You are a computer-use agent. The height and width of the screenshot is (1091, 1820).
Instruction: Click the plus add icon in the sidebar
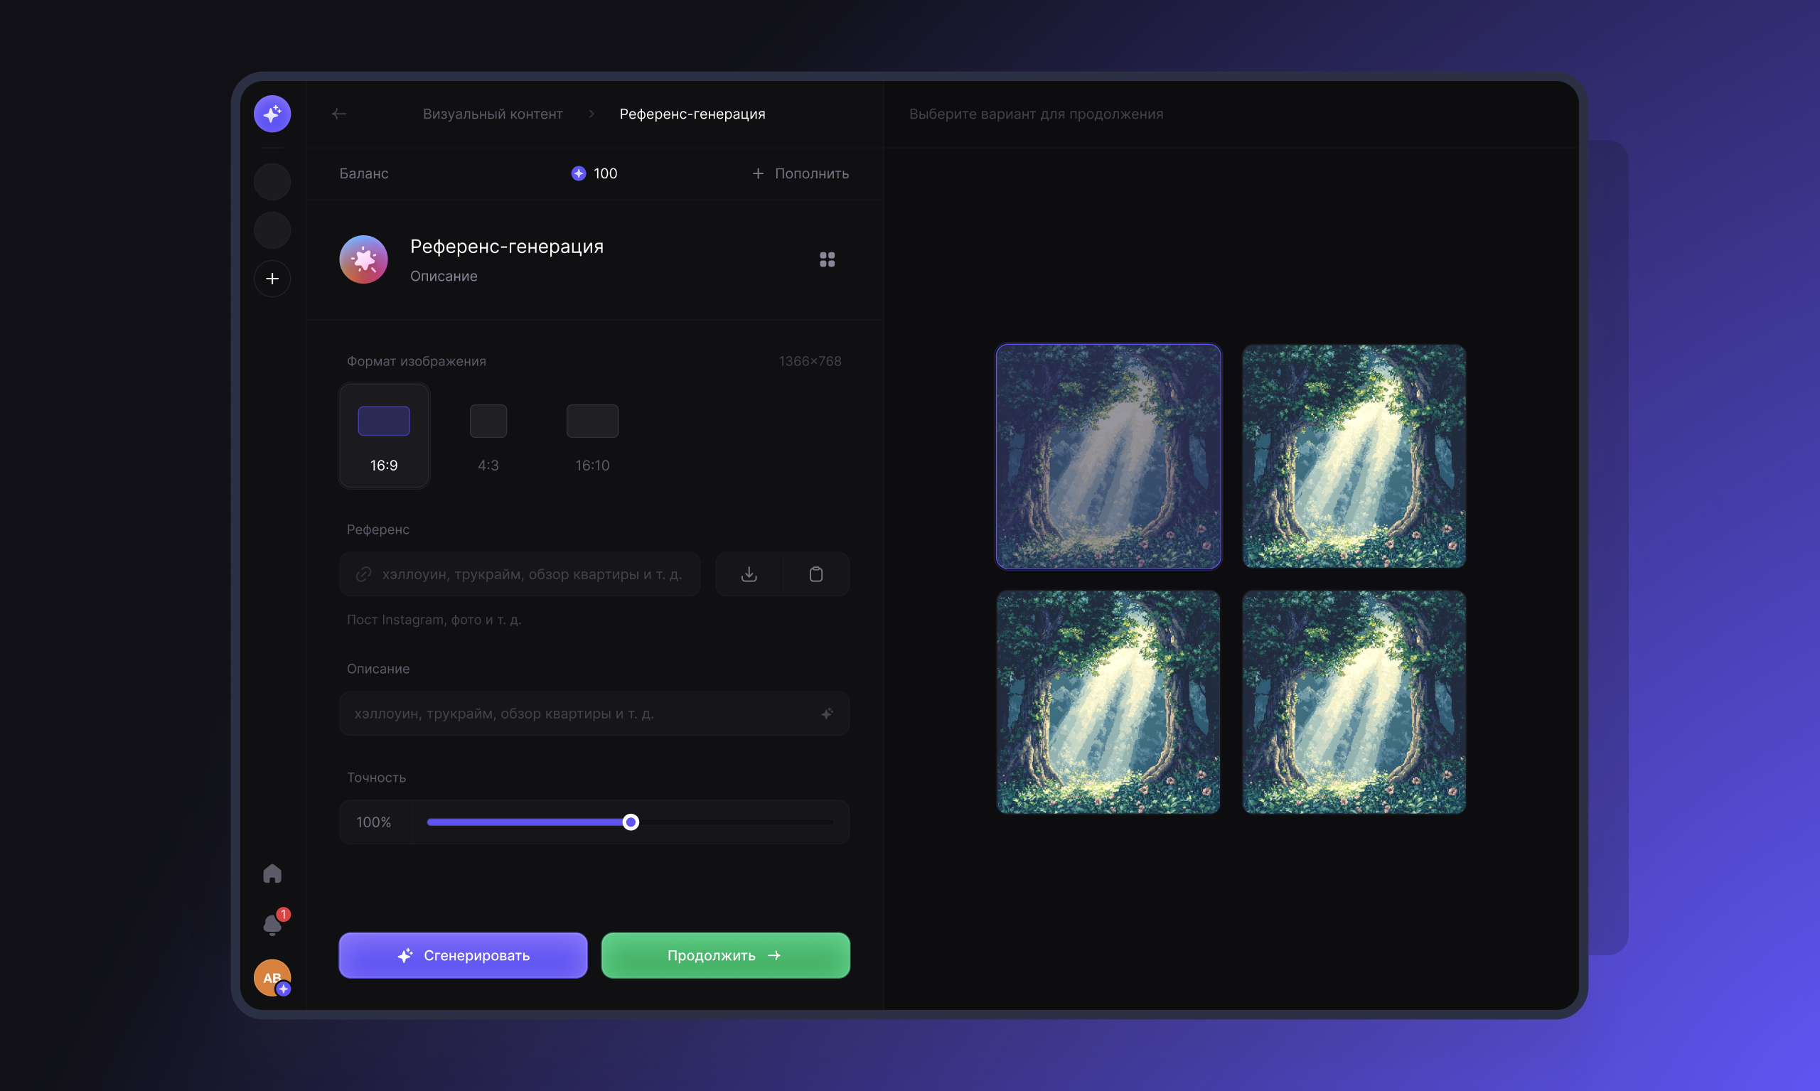tap(272, 279)
